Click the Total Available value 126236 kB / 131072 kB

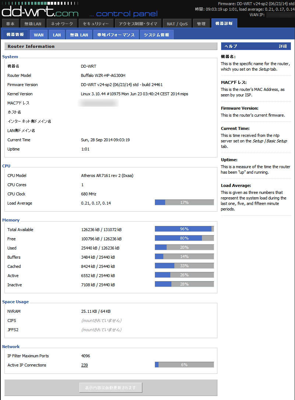(101, 230)
